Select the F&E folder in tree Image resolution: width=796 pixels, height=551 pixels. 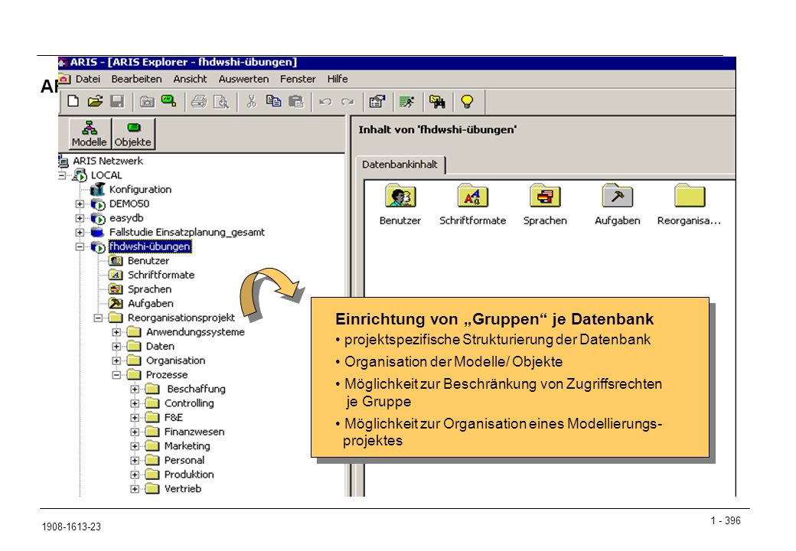pos(174,418)
